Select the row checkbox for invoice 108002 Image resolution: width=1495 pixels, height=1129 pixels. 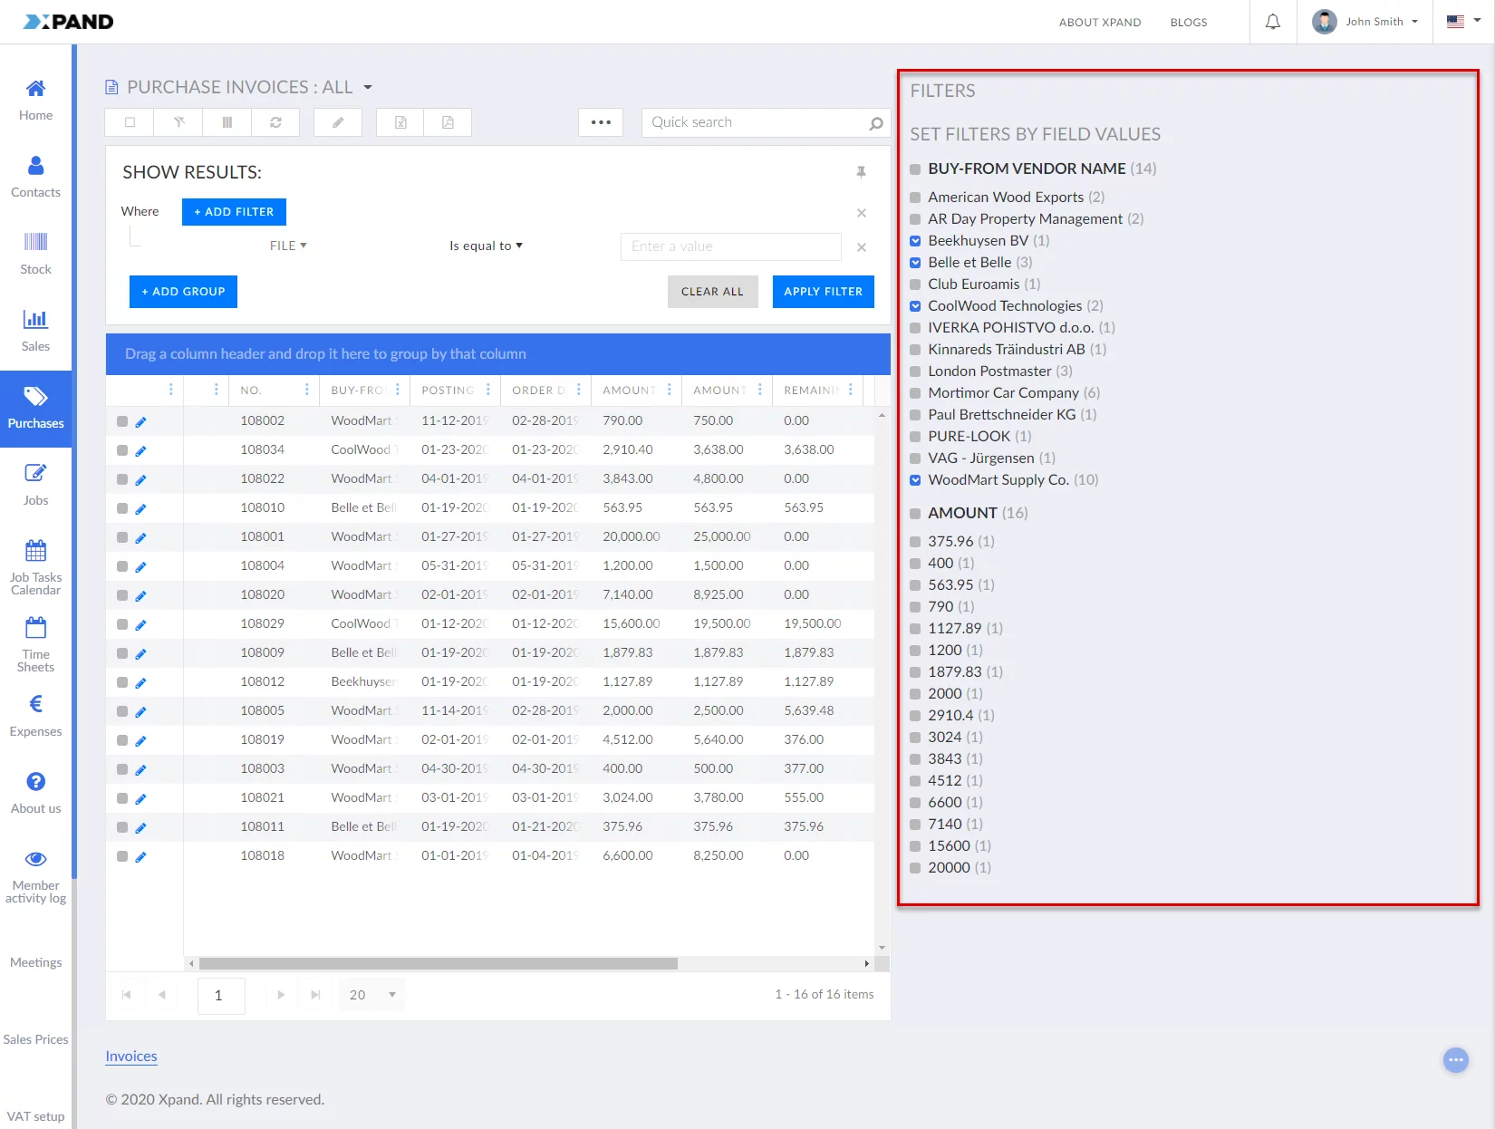[x=122, y=421]
